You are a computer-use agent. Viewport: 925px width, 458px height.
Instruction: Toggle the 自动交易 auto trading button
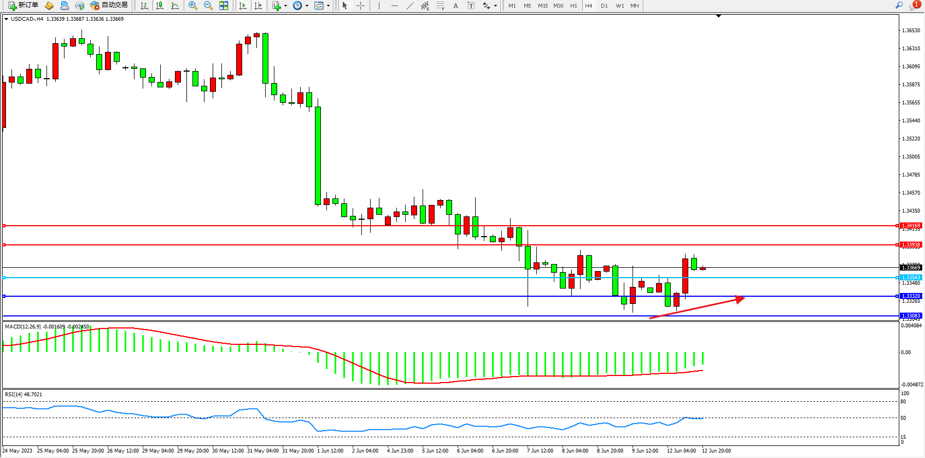tap(109, 5)
